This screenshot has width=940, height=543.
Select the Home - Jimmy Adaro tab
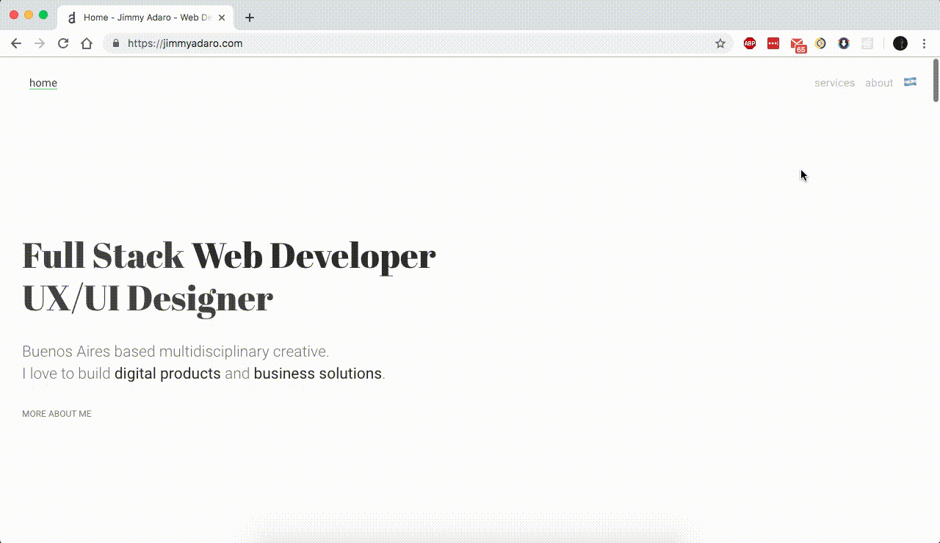pos(140,16)
